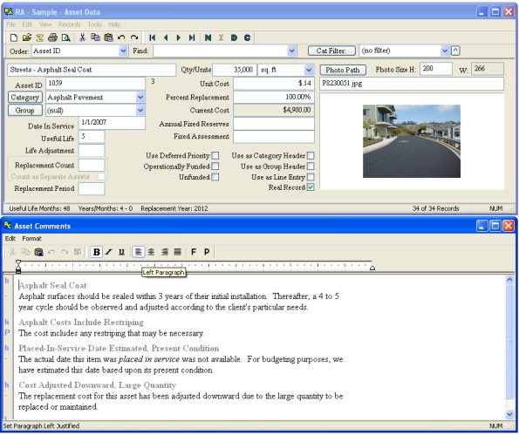Expand the Cat Filter (no filter) dropdown
Screen dimensions: 519x435
[x=445, y=51]
